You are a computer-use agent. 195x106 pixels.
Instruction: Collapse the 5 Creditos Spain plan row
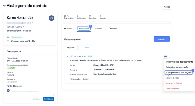click(x=67, y=56)
